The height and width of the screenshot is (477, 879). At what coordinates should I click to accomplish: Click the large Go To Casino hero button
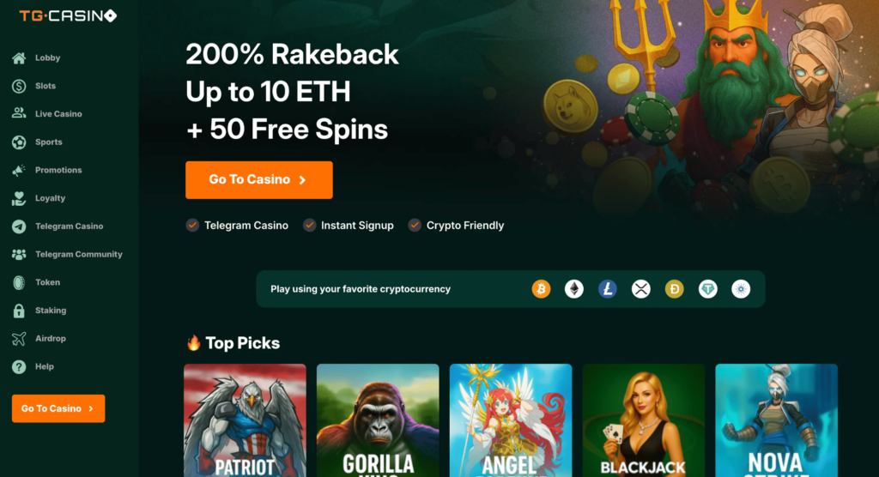[x=259, y=180]
